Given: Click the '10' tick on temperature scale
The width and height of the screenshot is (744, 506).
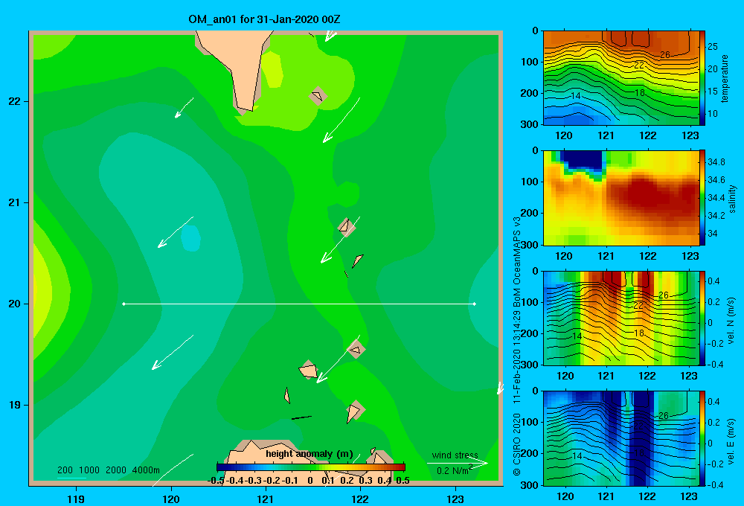Looking at the screenshot, I should click(x=713, y=113).
